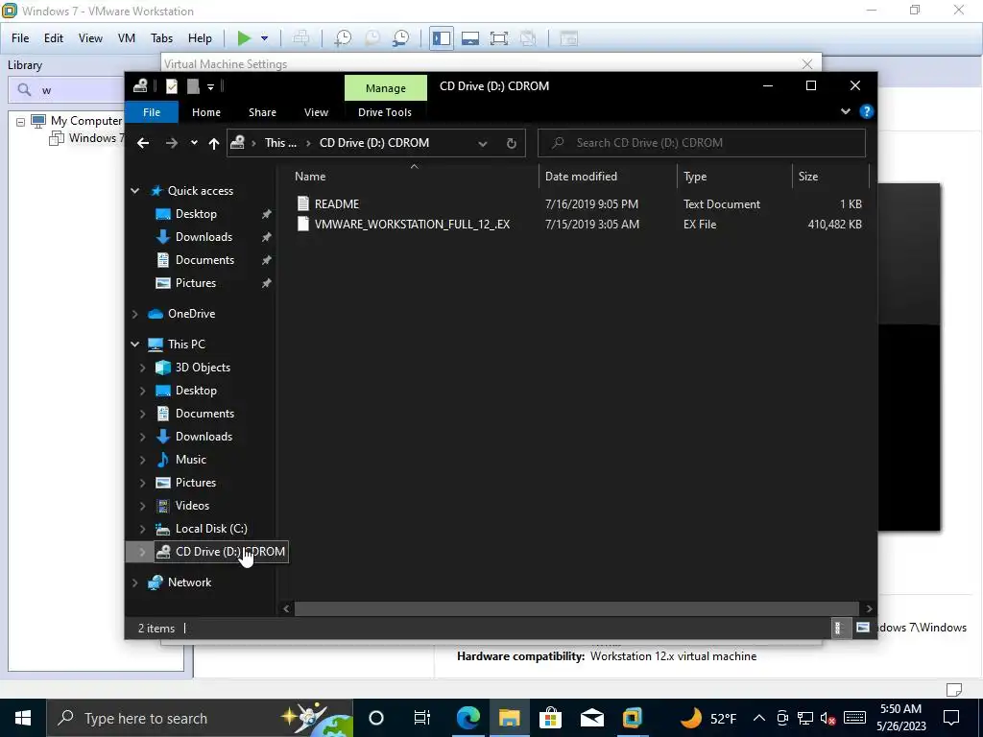Viewport: 983px width, 737px height.
Task: Click the taskbar search box
Action: point(200,718)
